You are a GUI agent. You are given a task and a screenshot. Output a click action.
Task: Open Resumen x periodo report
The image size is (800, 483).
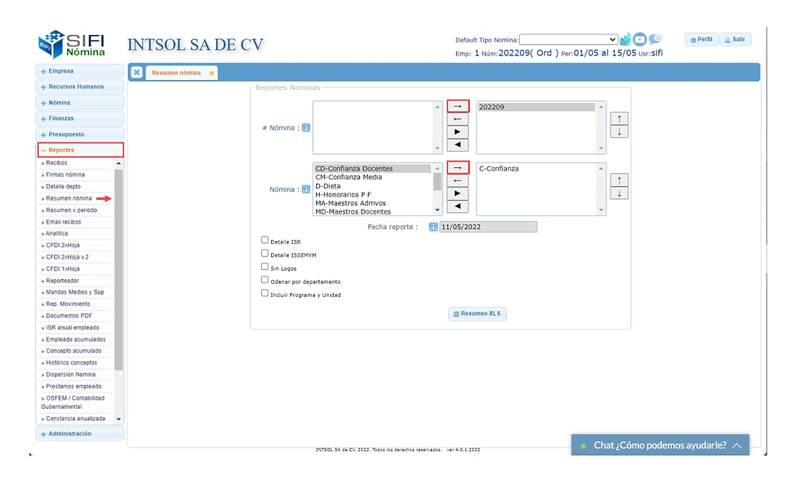tap(71, 210)
